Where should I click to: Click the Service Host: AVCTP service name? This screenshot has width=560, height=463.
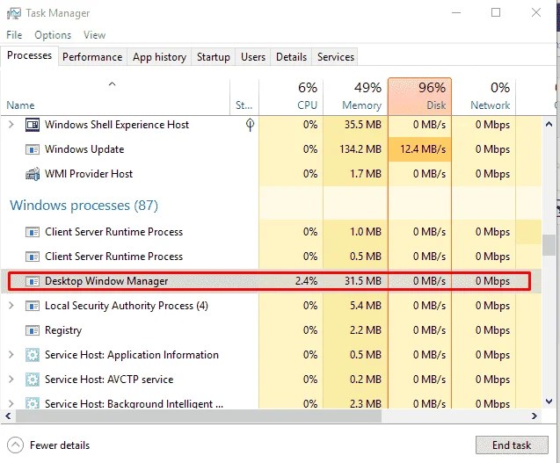(109, 380)
